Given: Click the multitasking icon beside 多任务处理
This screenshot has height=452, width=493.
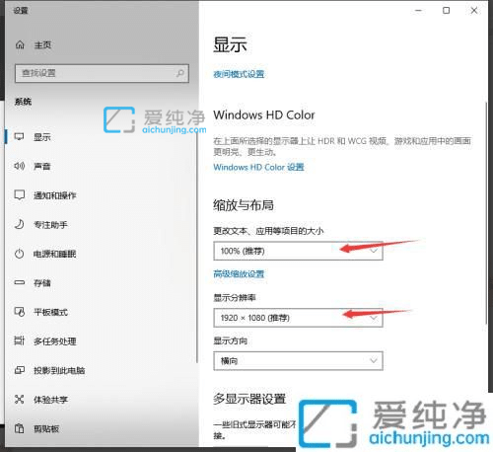Looking at the screenshot, I should (x=20, y=340).
